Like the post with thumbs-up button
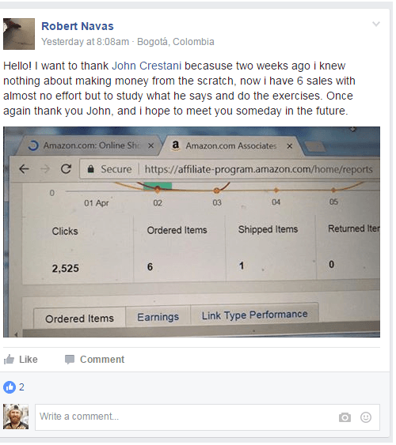The height and width of the screenshot is (445, 396). tap(21, 360)
